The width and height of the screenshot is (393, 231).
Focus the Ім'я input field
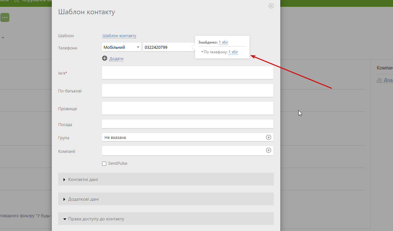[188, 73]
